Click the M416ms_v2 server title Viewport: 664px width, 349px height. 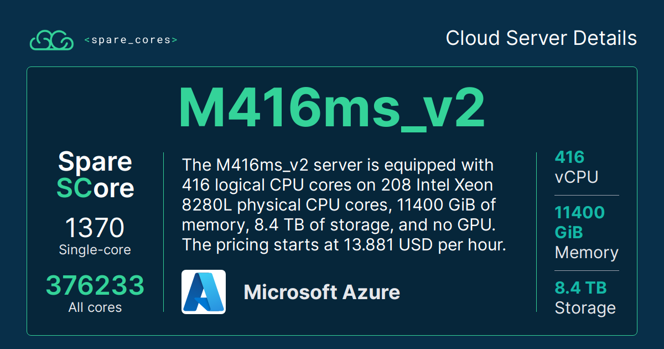(331, 108)
